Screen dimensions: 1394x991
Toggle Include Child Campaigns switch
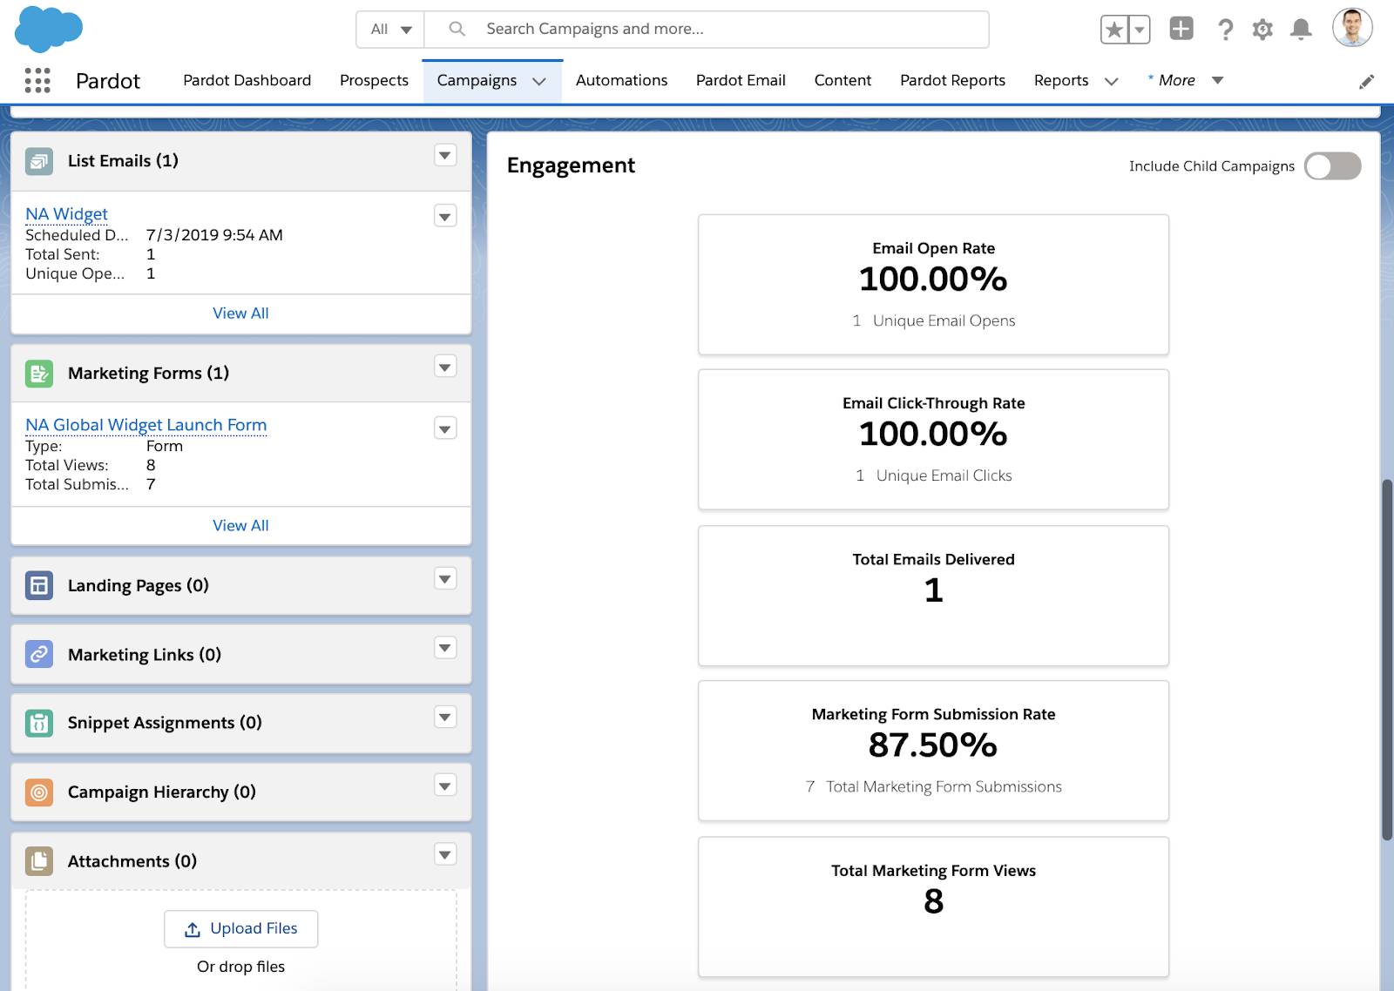point(1332,166)
